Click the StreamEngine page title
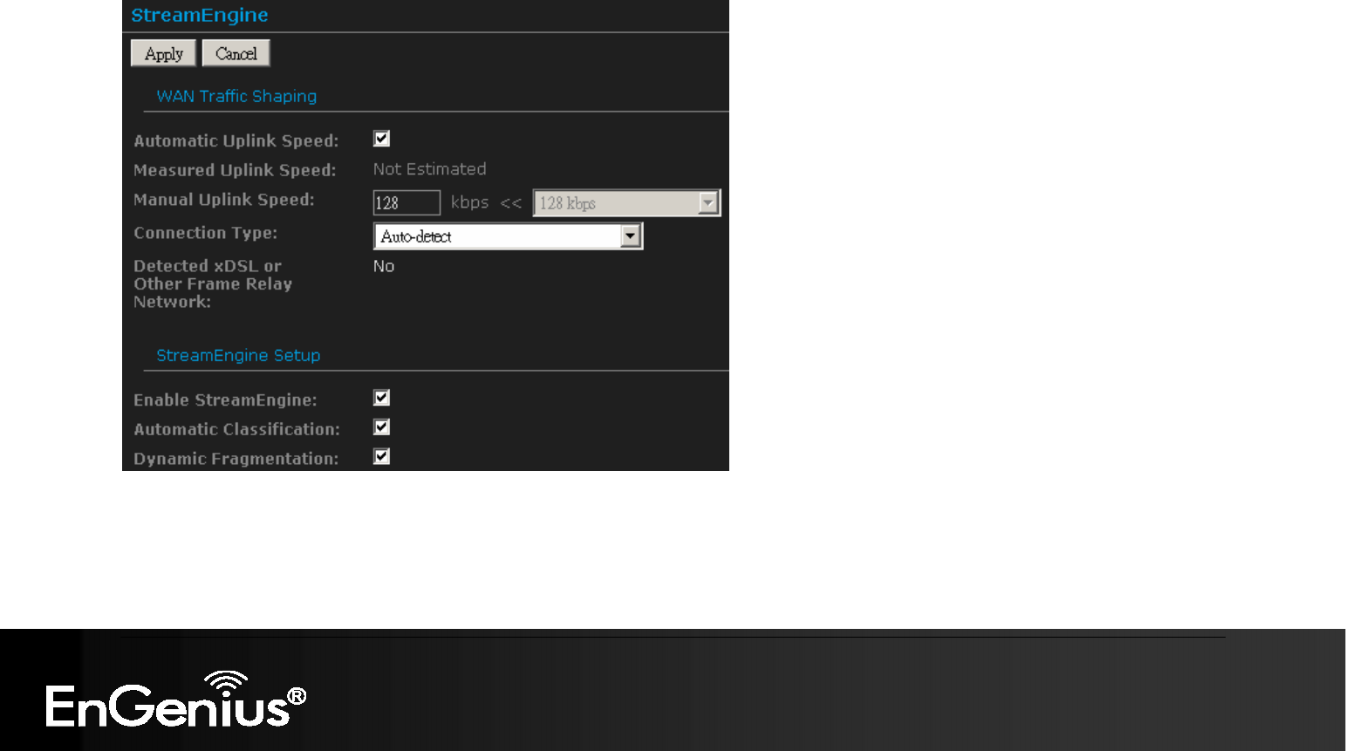1346x751 pixels. tap(200, 15)
